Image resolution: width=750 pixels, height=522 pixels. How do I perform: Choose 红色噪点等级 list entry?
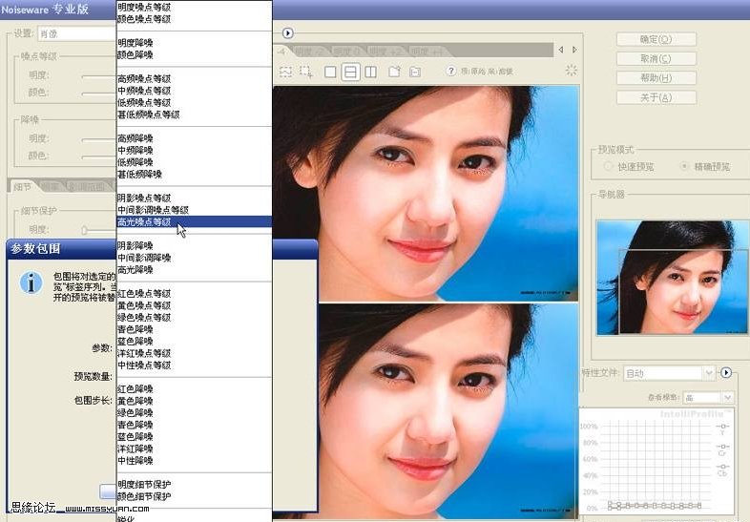tap(195, 293)
